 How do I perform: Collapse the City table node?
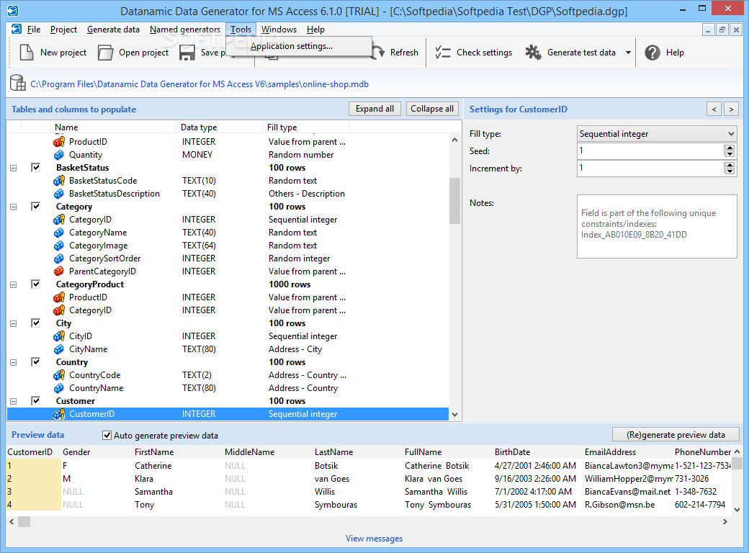pos(14,324)
